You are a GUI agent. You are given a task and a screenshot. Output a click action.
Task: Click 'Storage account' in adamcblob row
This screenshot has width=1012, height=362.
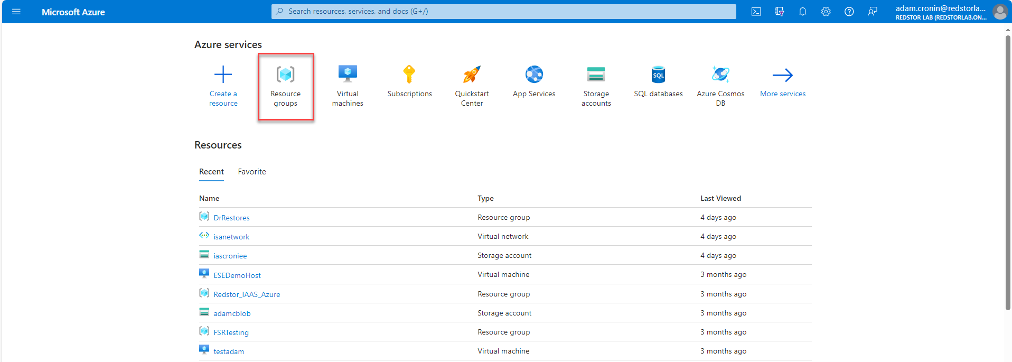(504, 313)
